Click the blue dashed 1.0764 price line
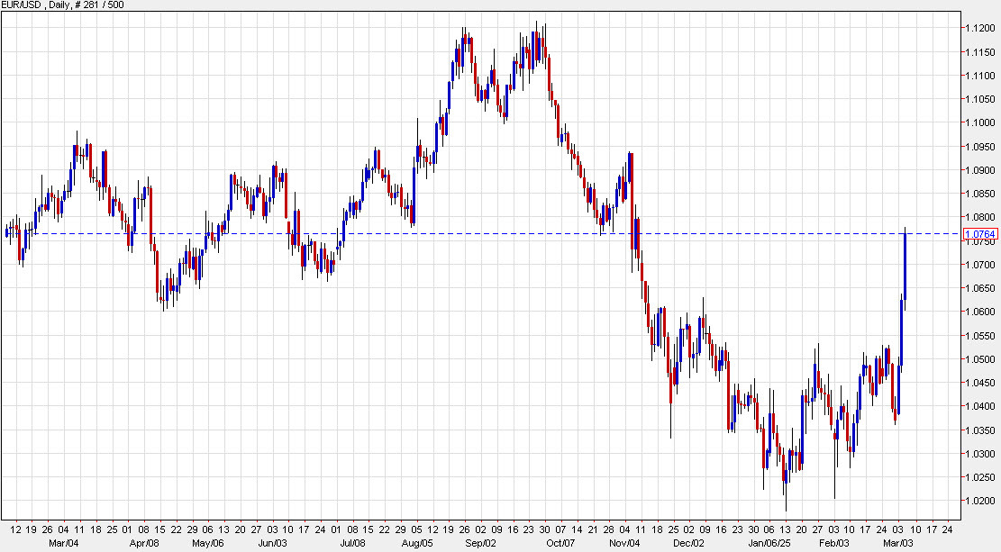Viewport: 1001px width, 552px height. [482, 233]
